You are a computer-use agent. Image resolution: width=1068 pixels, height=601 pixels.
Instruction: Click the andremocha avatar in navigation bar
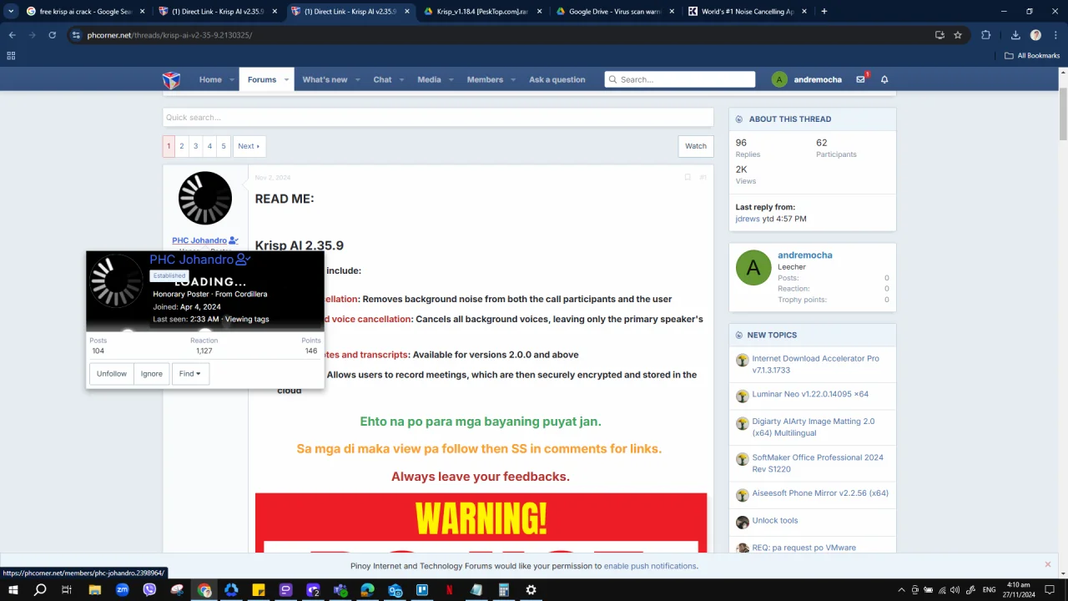click(779, 79)
